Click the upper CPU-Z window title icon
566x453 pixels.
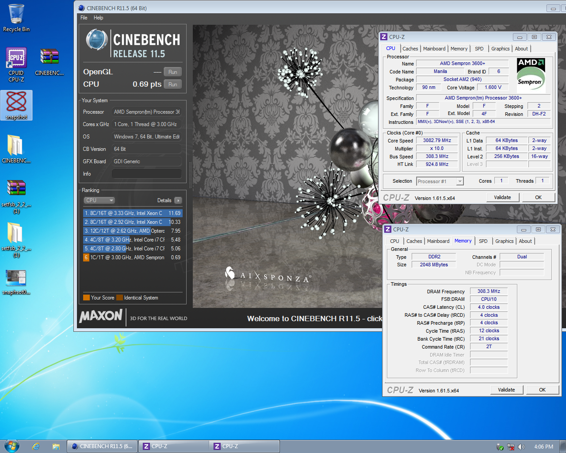[384, 37]
